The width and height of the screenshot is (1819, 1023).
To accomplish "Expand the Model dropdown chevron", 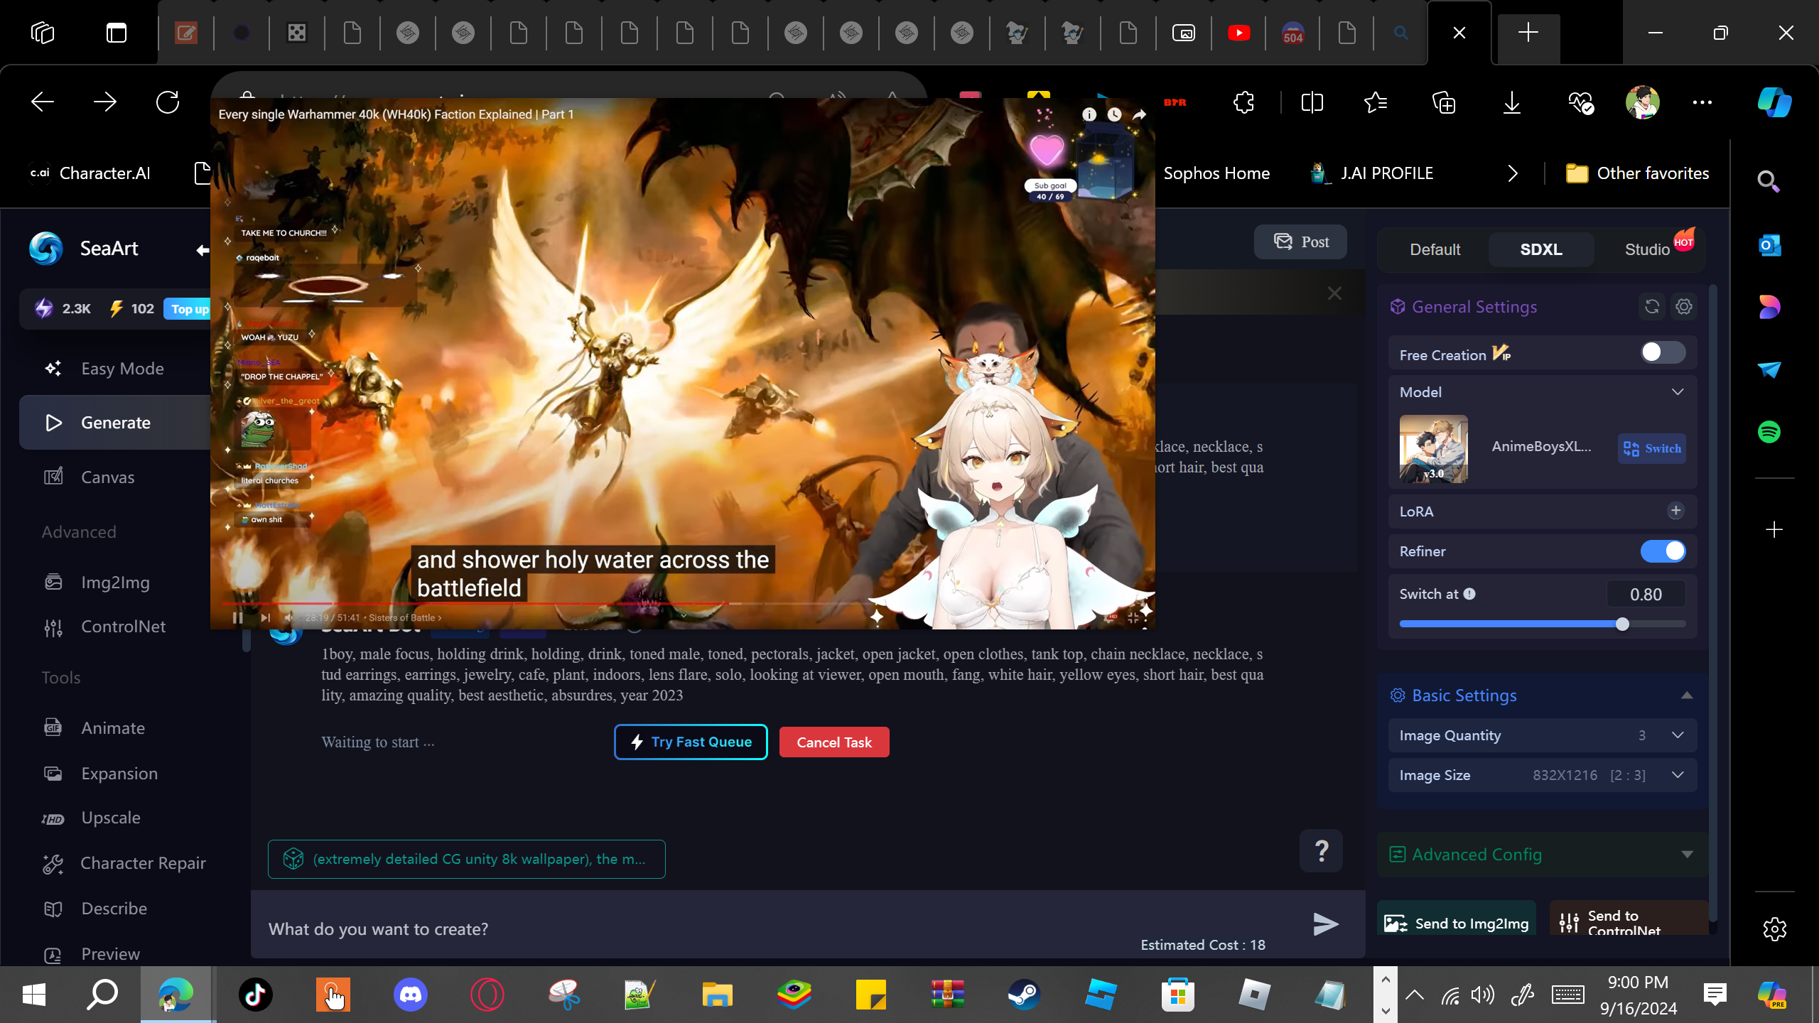I will 1678,392.
